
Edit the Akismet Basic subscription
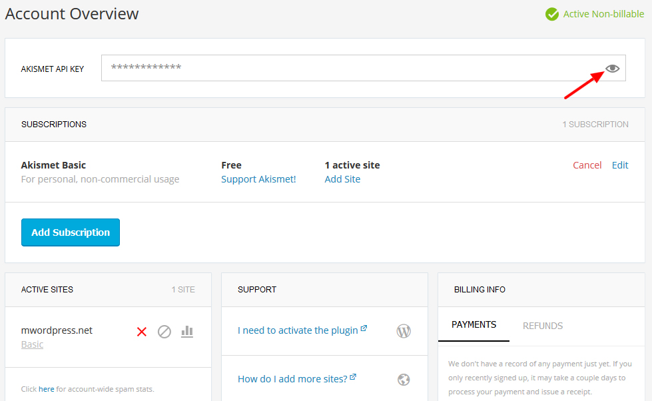(620, 165)
